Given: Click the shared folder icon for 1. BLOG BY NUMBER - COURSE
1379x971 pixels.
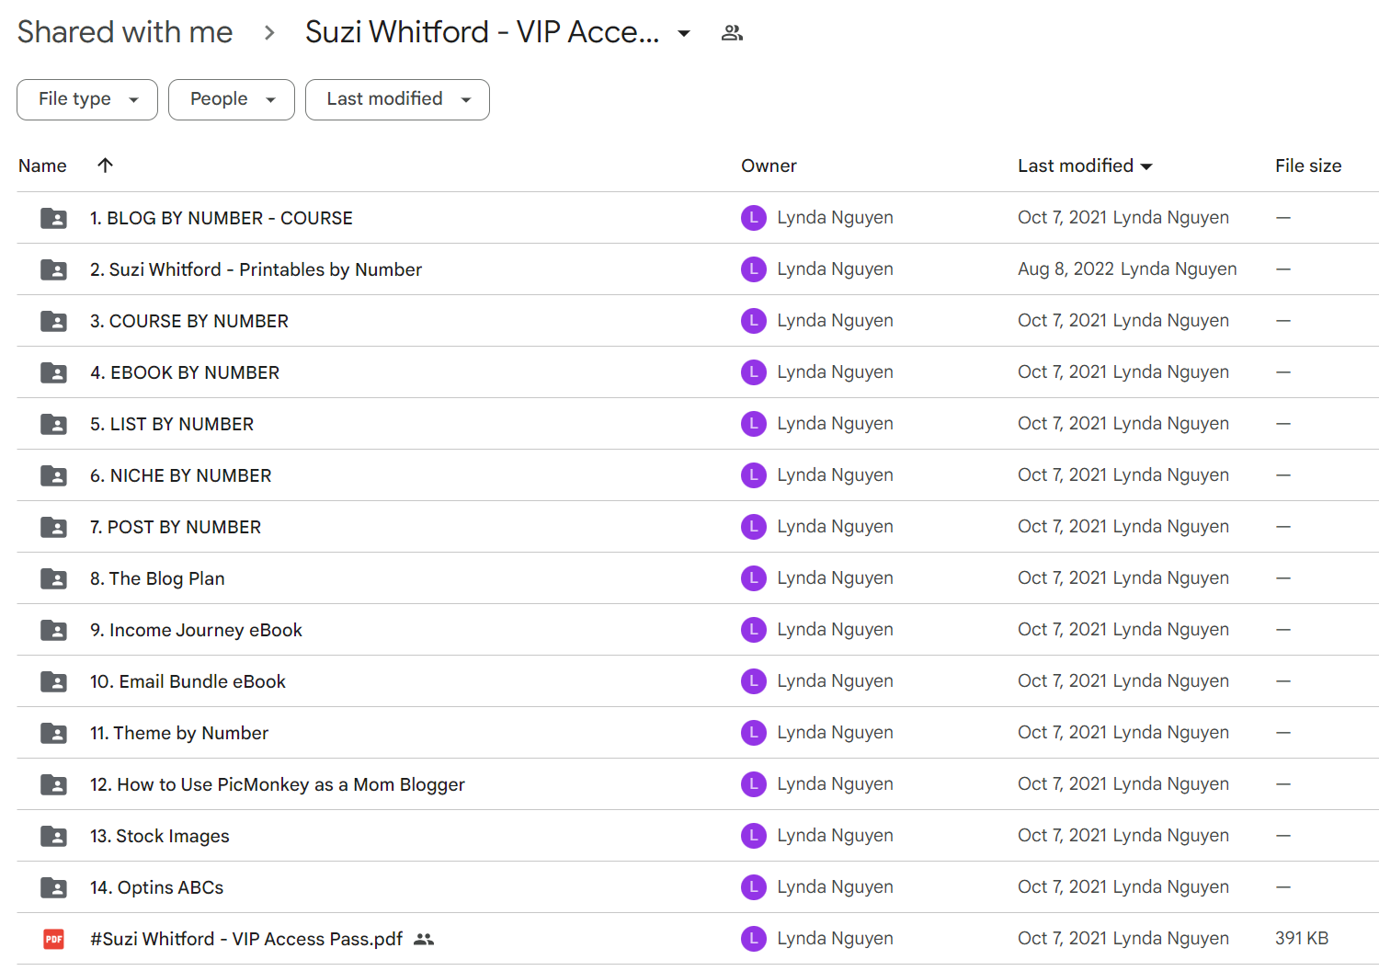Looking at the screenshot, I should coord(53,218).
